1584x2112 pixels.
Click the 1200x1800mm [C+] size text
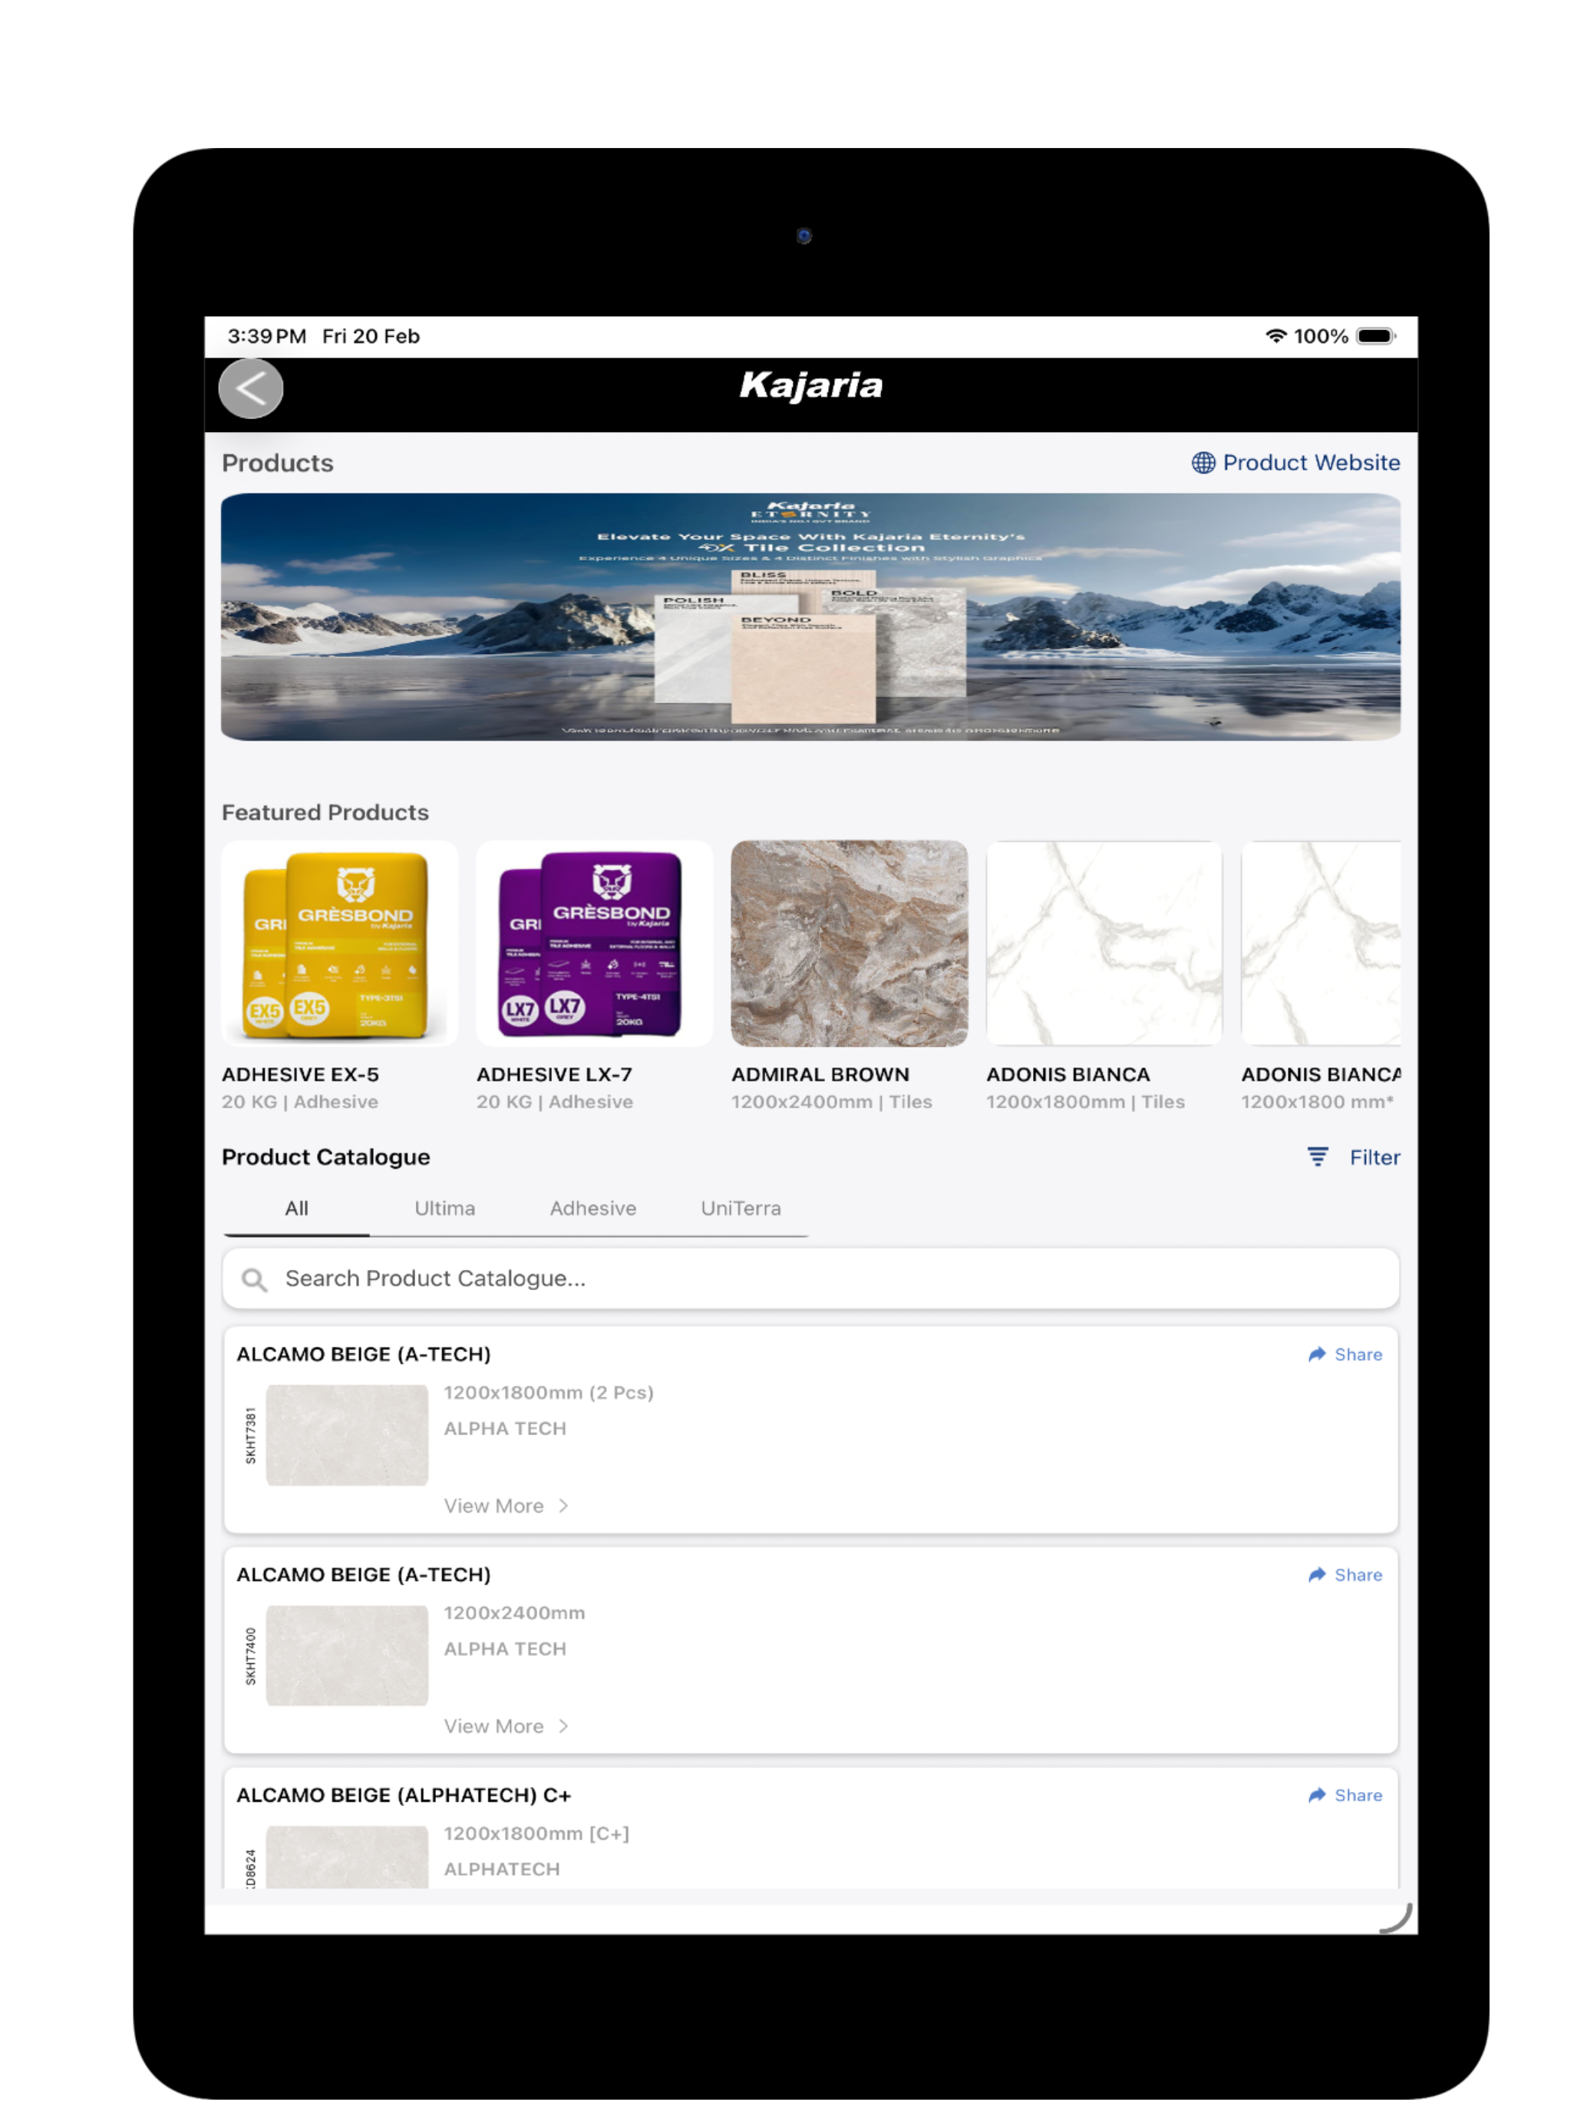point(536,1834)
